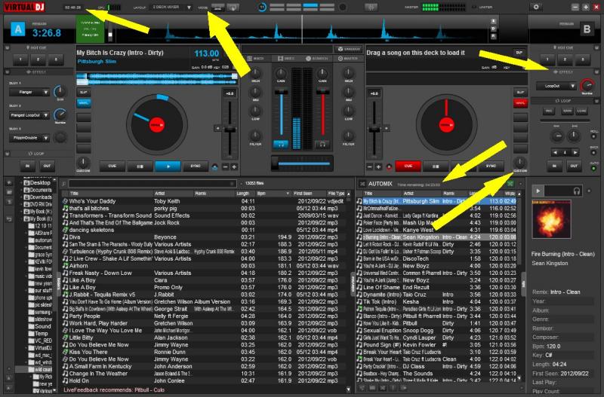
Task: Click the pause/stutter button on deck B
Action: pos(436,166)
